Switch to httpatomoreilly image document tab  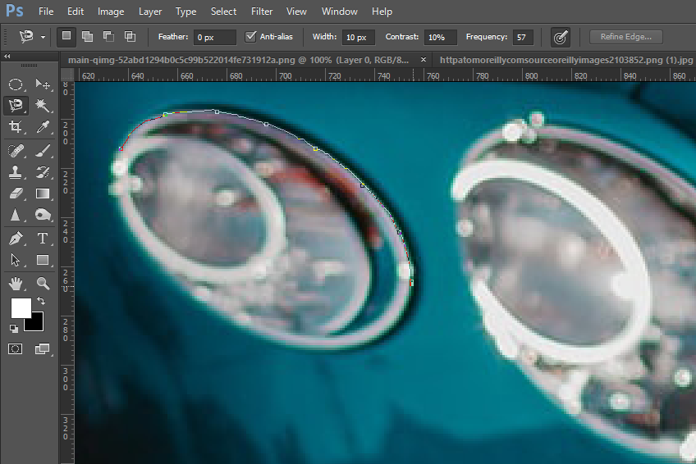(x=565, y=60)
